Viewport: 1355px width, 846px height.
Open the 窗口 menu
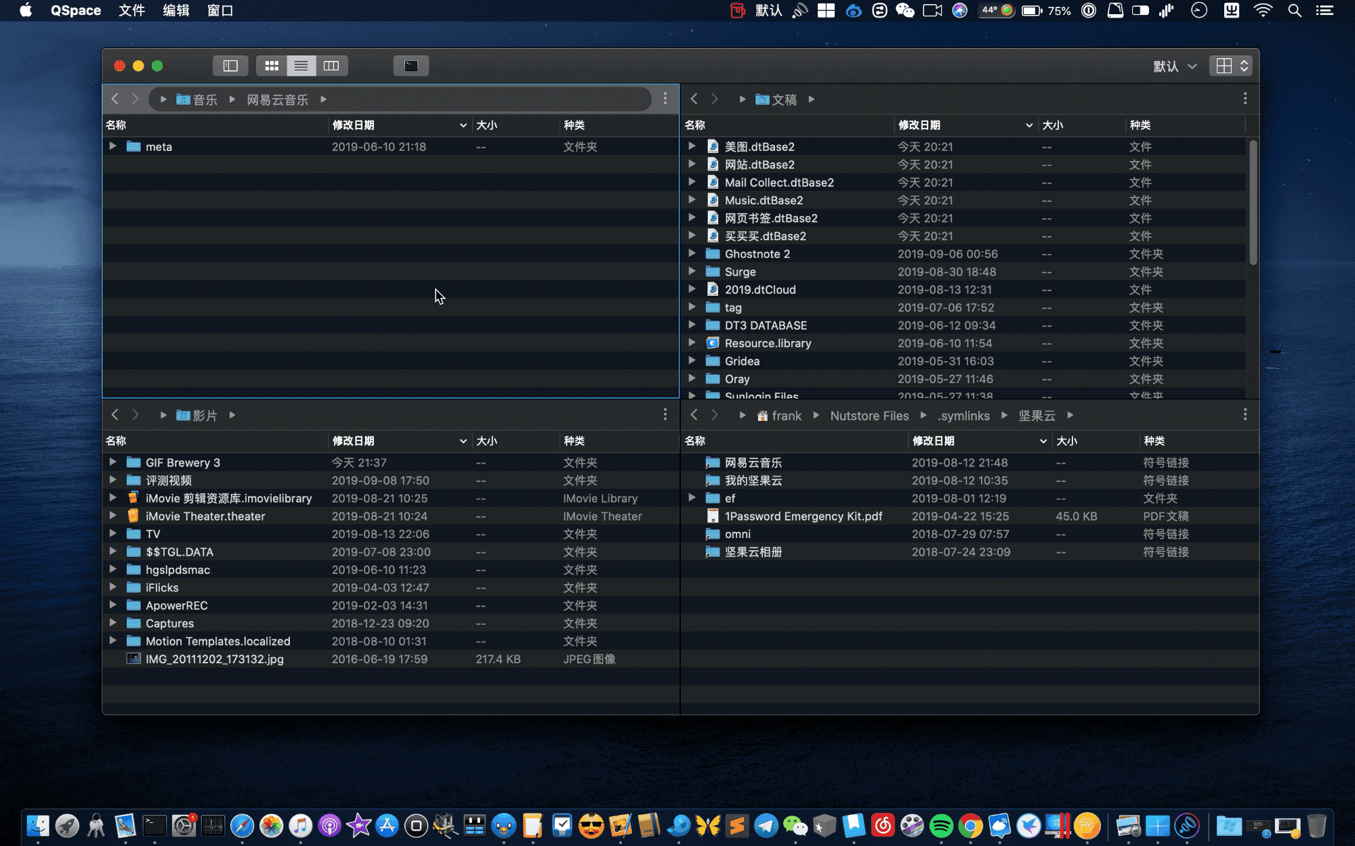point(220,10)
